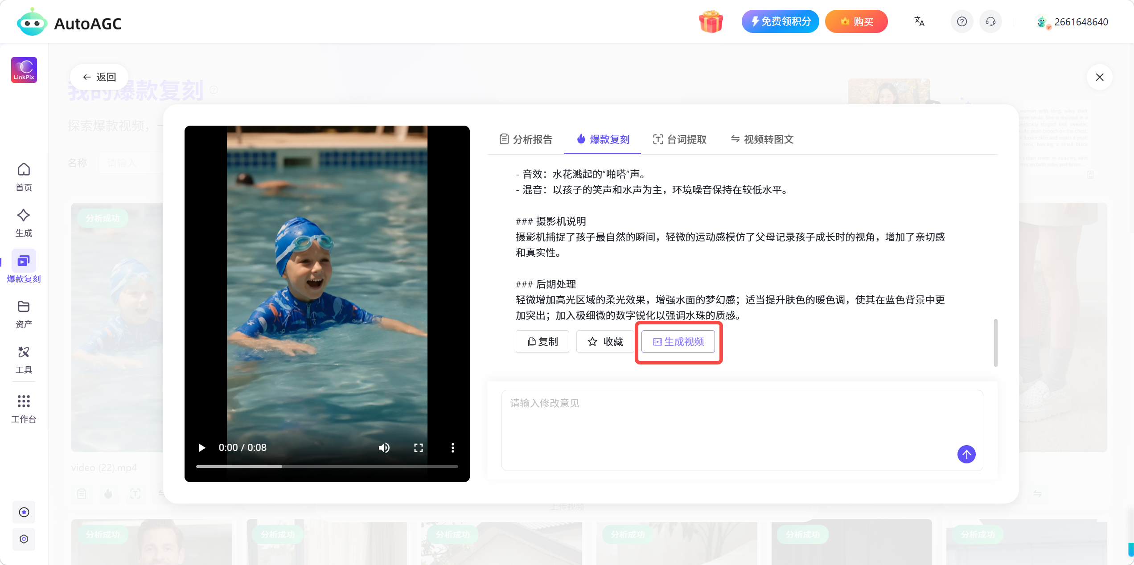
Task: Open video more options menu
Action: pyautogui.click(x=452, y=447)
